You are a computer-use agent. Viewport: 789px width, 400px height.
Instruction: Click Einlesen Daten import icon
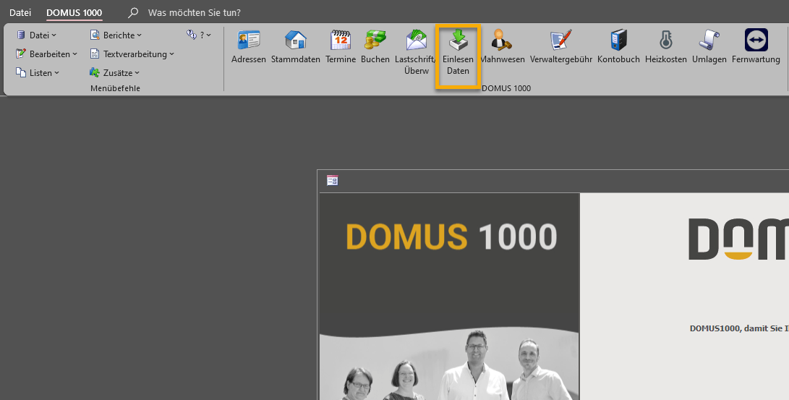(x=458, y=41)
